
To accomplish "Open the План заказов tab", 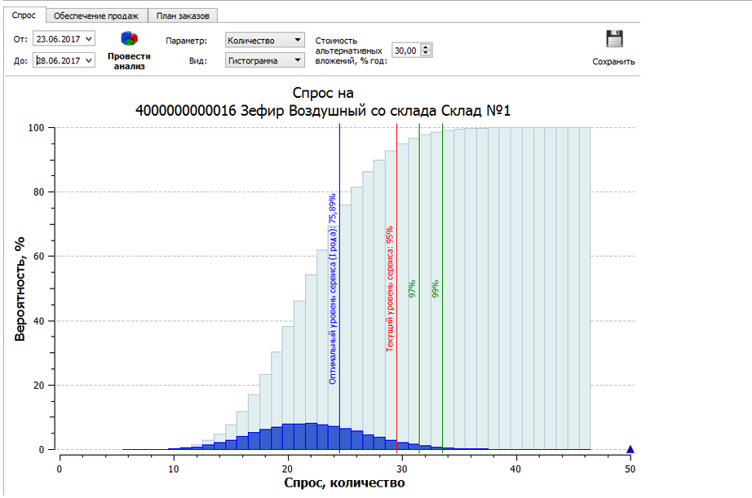I will point(183,15).
